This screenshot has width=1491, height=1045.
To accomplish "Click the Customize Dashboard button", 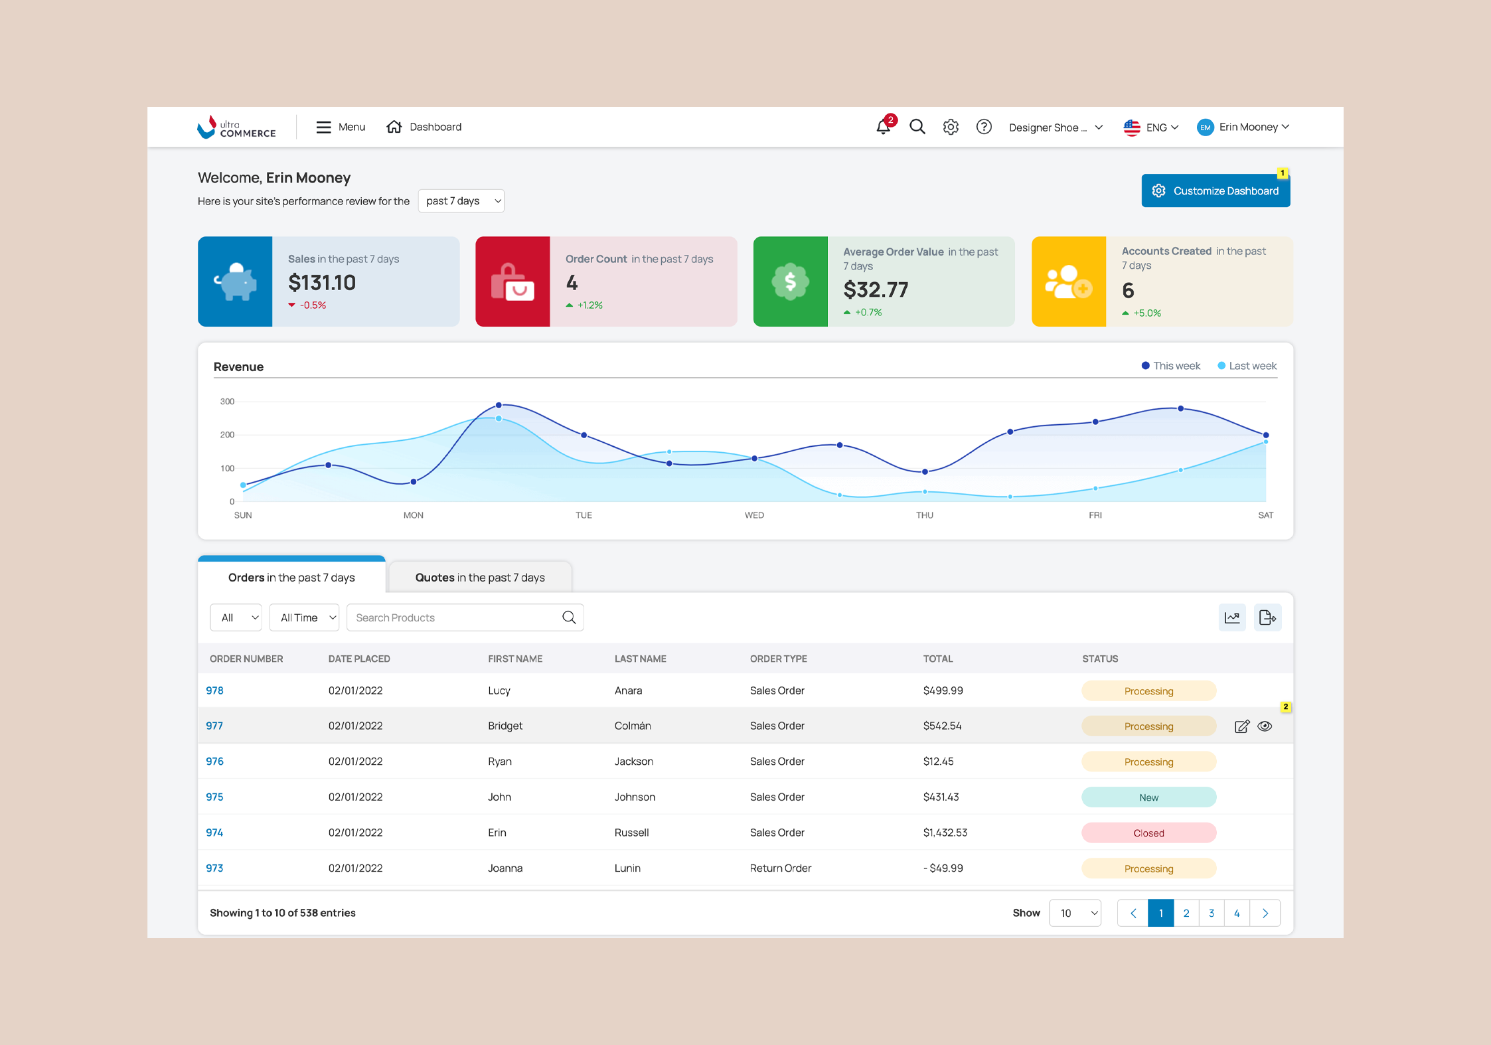I will 1216,191.
